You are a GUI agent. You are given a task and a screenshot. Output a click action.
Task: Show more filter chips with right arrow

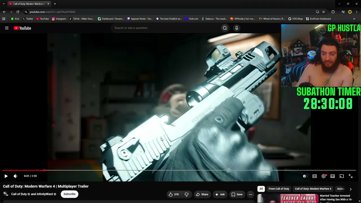click(351, 189)
